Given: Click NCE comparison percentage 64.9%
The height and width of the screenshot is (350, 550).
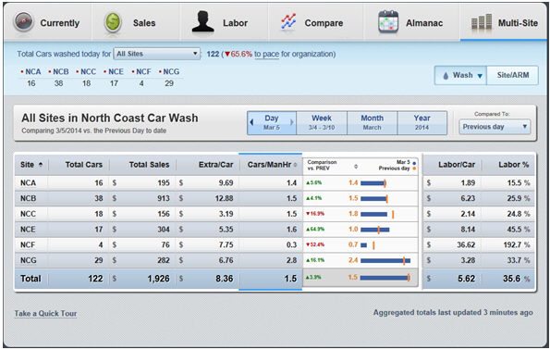Looking at the screenshot, I should pyautogui.click(x=315, y=229).
